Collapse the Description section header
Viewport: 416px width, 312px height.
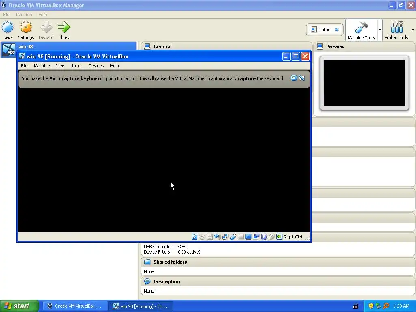tap(278, 282)
